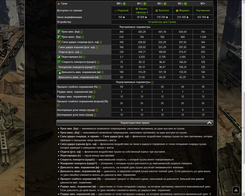Click info icon under Процент слабого поражения (взрыв)
245x196 pixels.
(58, 105)
